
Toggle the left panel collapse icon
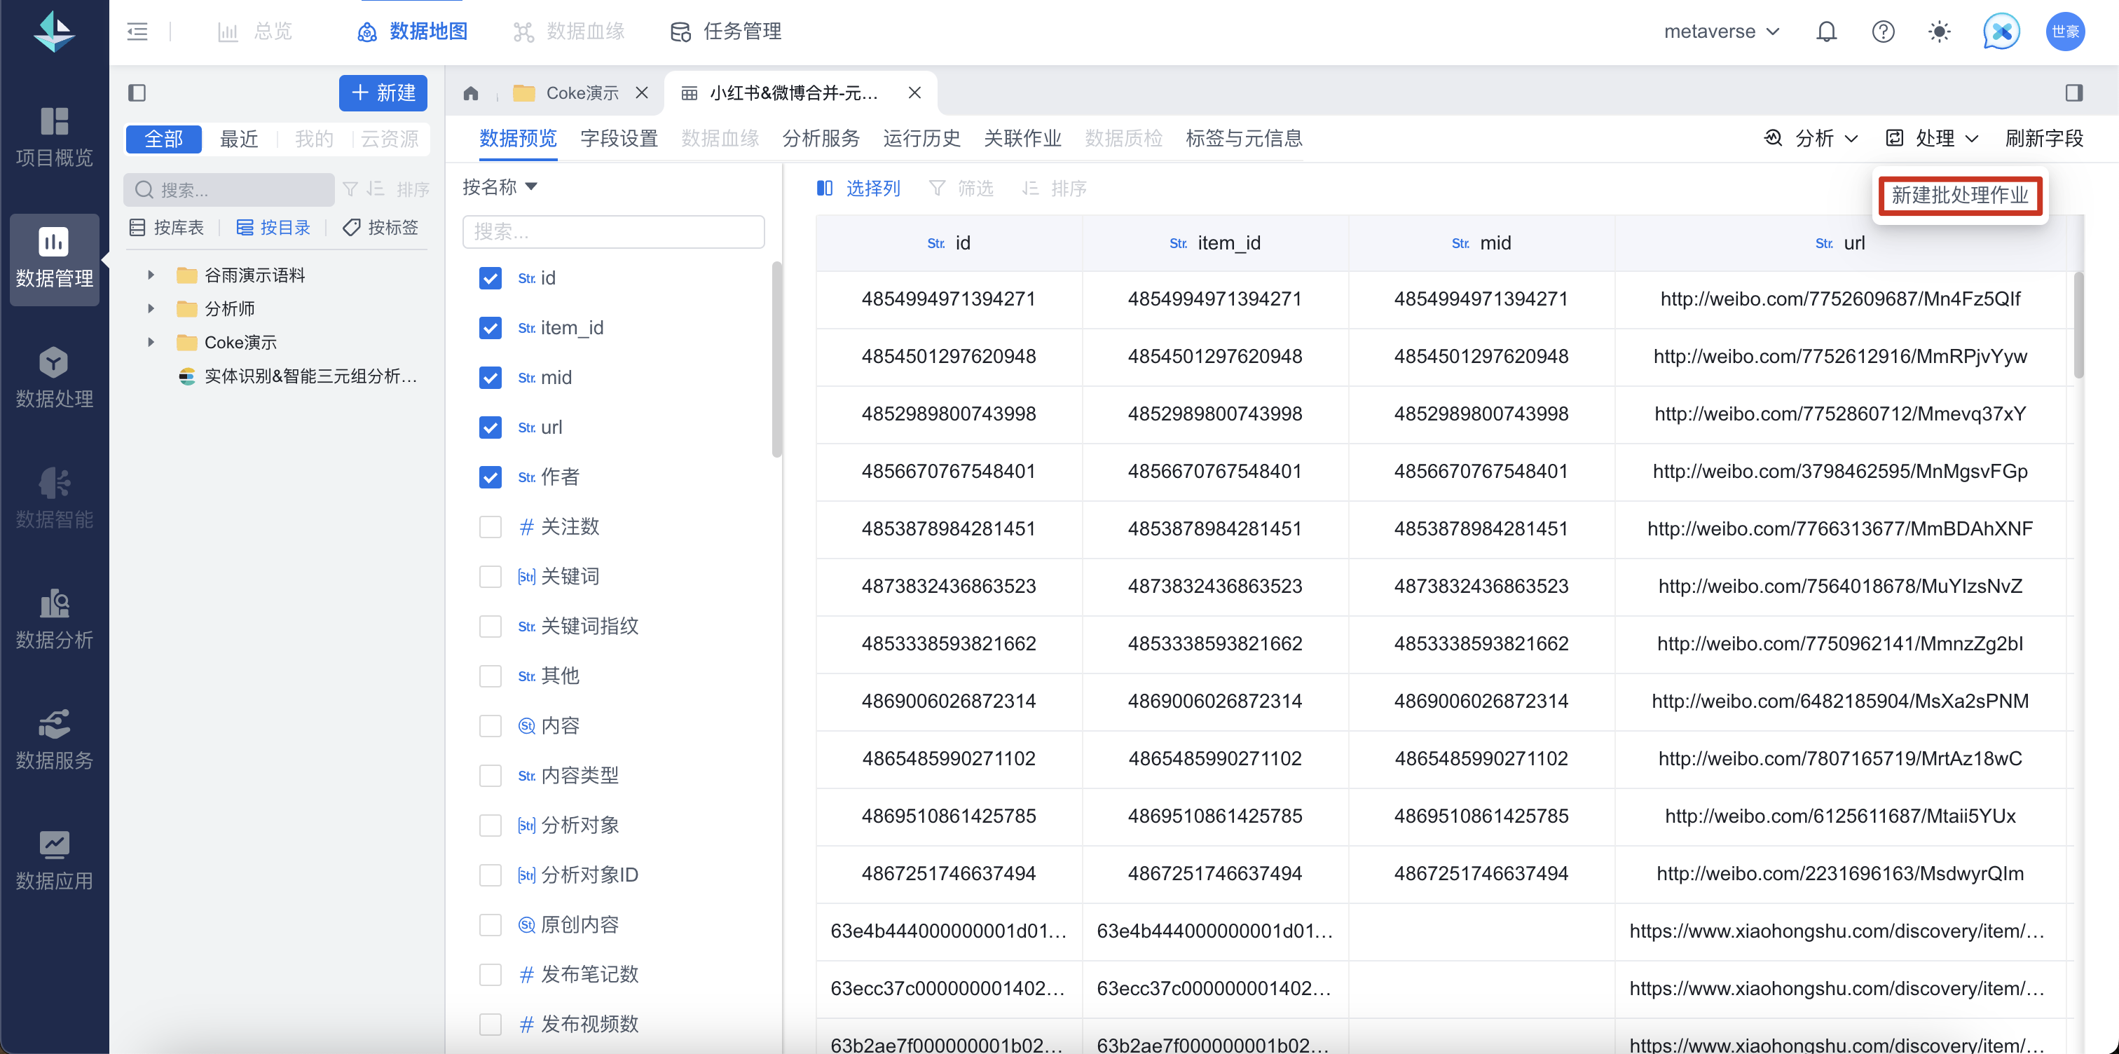tap(137, 93)
